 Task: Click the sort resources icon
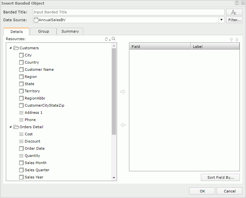point(107,39)
